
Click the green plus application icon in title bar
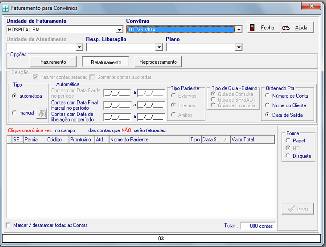pos(5,8)
